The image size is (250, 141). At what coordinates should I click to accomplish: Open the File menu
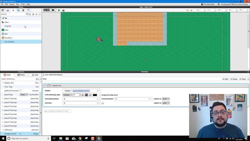tap(2, 4)
